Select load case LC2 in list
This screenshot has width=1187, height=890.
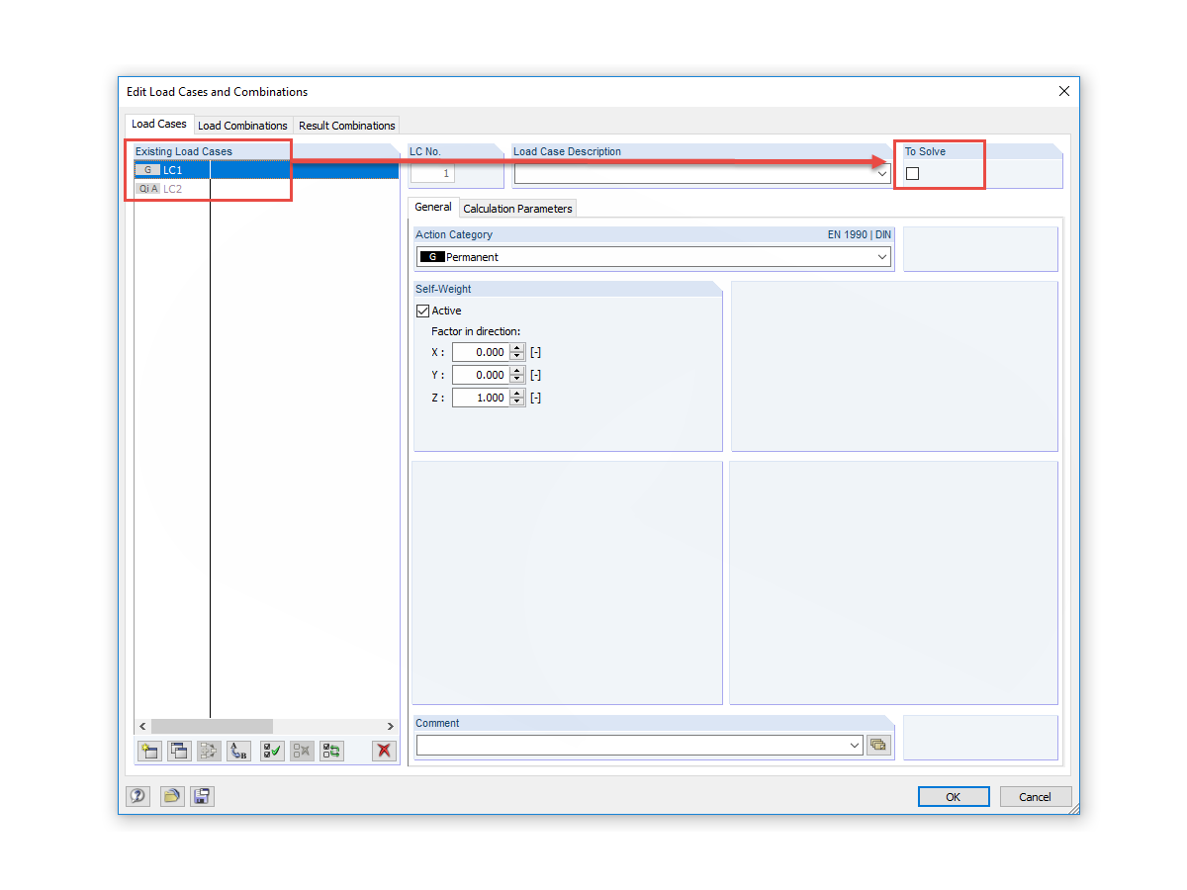[267, 188]
